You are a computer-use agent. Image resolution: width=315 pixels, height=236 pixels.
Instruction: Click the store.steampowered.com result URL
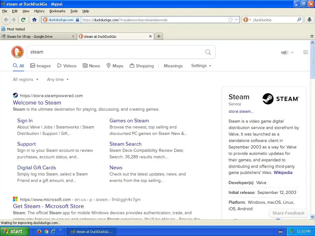click(x=51, y=96)
